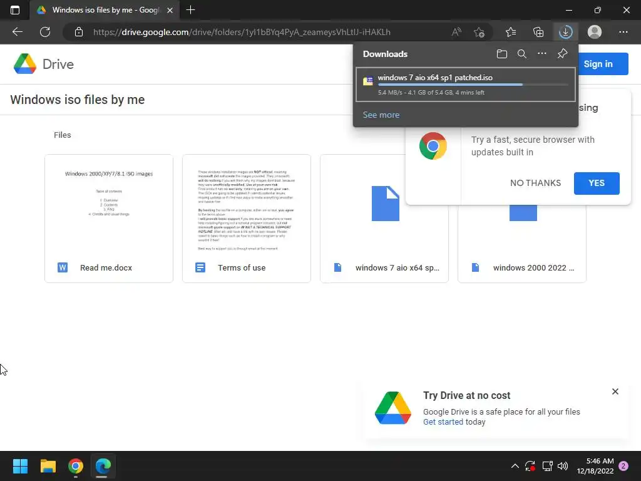Click the Docs icon beside Terms of use
Viewport: 641px width, 481px height.
[x=200, y=267]
